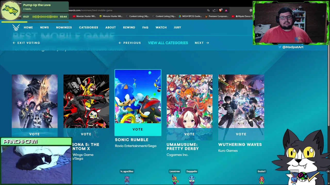
Task: Click the Enzito1 chat avatar sprite
Action: [x=261, y=179]
